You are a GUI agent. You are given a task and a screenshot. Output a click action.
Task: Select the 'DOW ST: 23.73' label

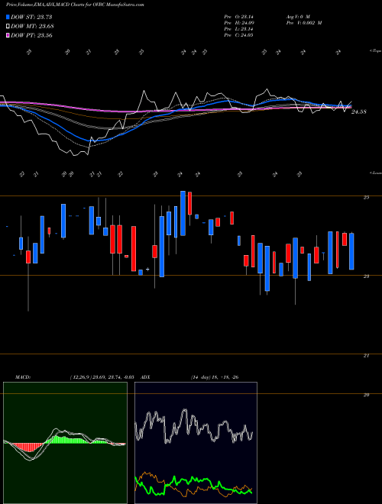pos(31,17)
